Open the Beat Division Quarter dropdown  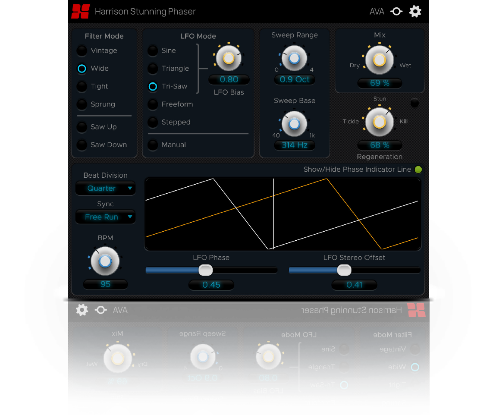click(105, 189)
